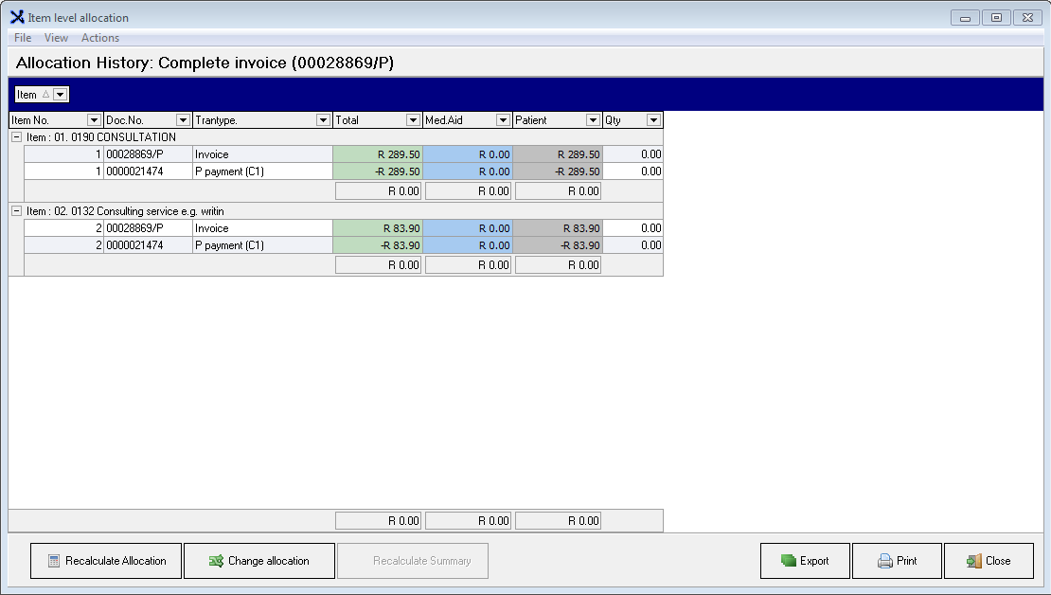The width and height of the screenshot is (1051, 595).
Task: Click the green Export icon
Action: pyautogui.click(x=789, y=561)
